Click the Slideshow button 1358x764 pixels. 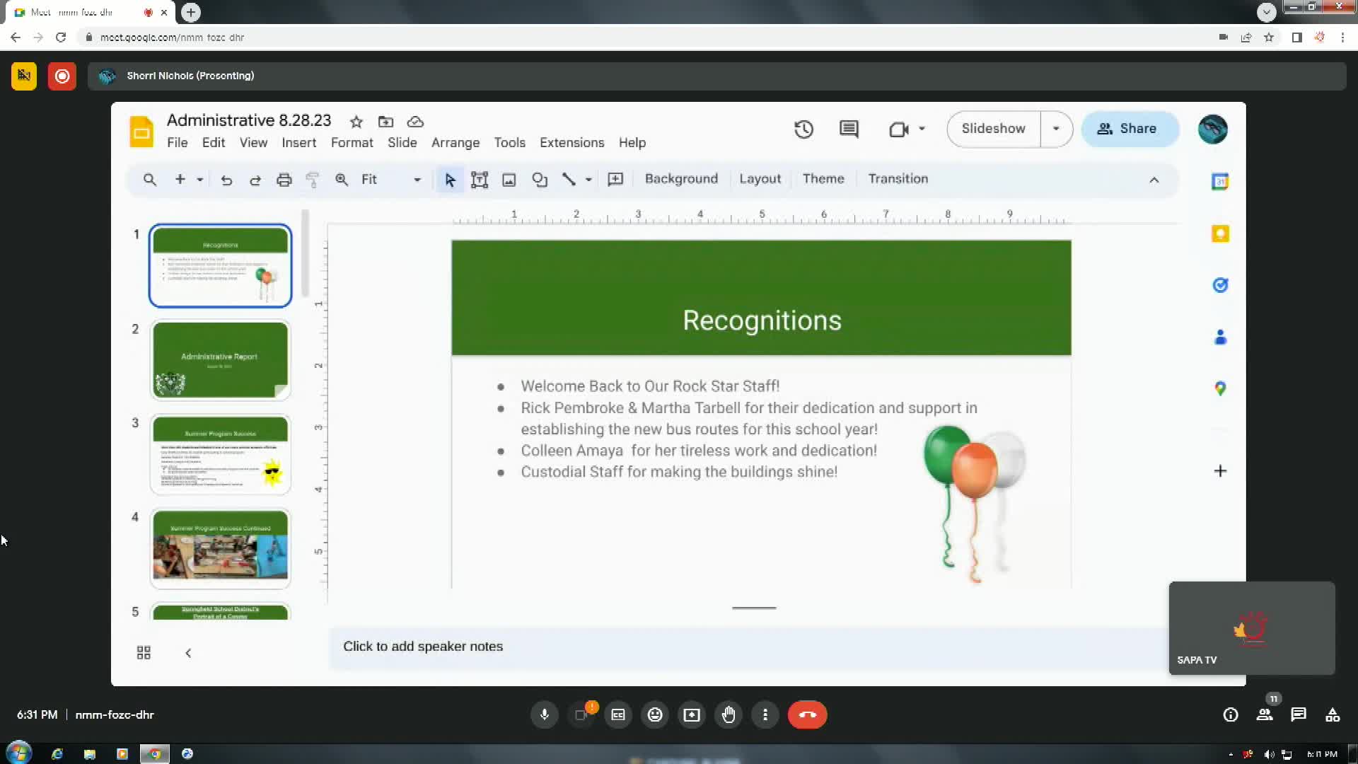pyautogui.click(x=994, y=129)
